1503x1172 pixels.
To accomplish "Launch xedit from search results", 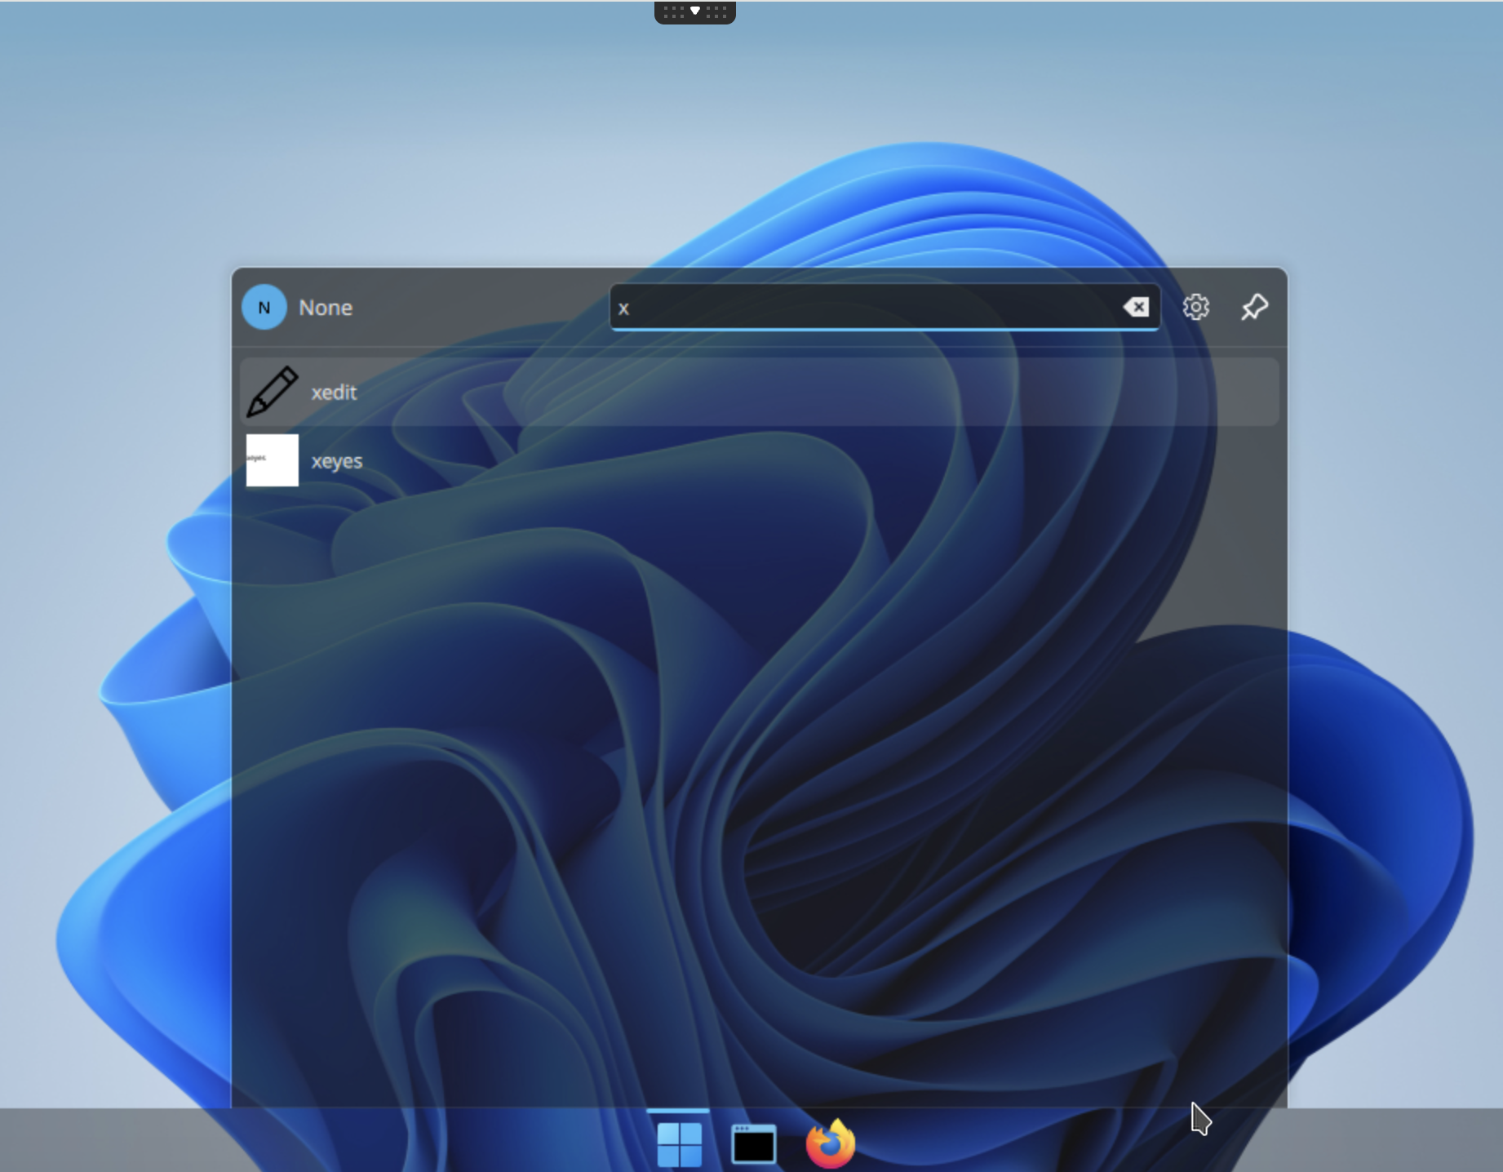I will point(760,392).
